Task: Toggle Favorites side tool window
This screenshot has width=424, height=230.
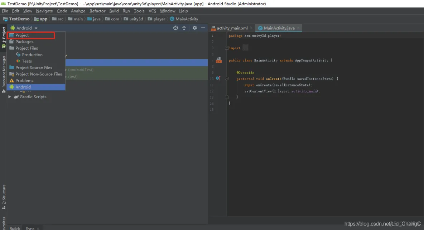Action: coord(4,223)
